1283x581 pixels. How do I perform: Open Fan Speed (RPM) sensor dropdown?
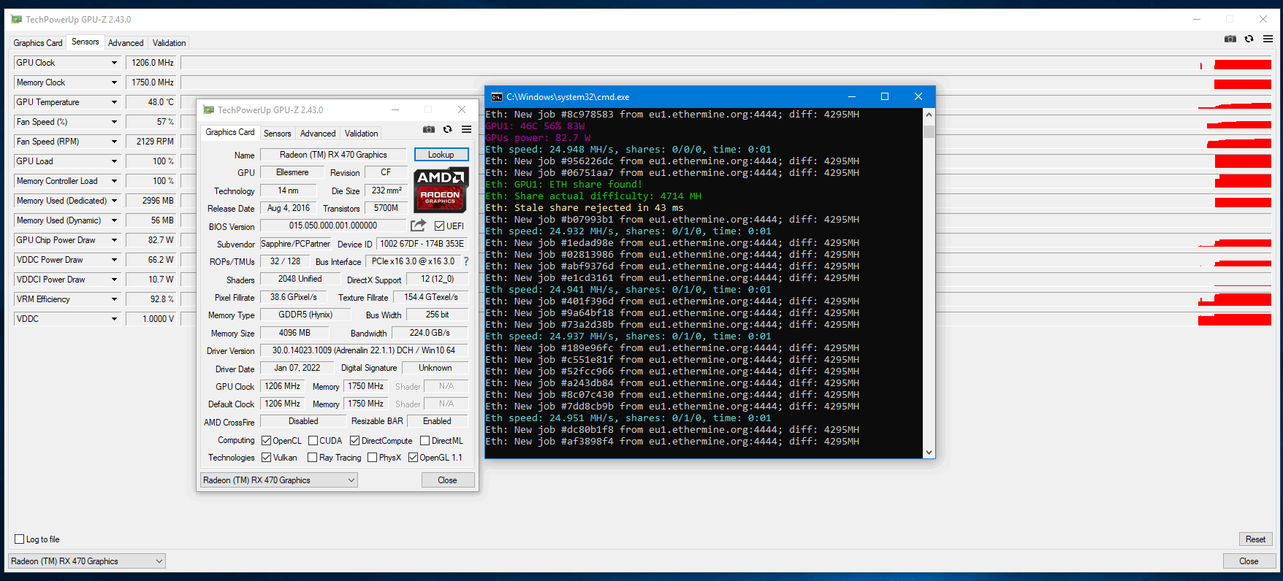click(x=114, y=142)
